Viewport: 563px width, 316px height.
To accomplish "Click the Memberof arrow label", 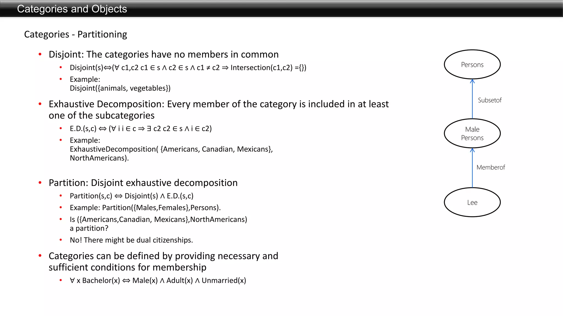I will point(491,167).
